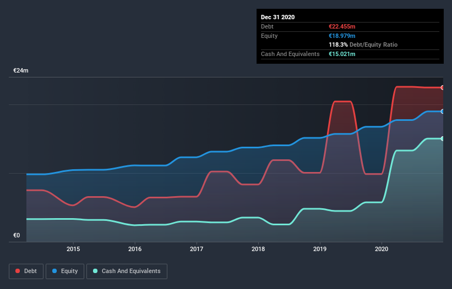Click the red Debt endpoint marker
The width and height of the screenshot is (452, 289).
(443, 88)
